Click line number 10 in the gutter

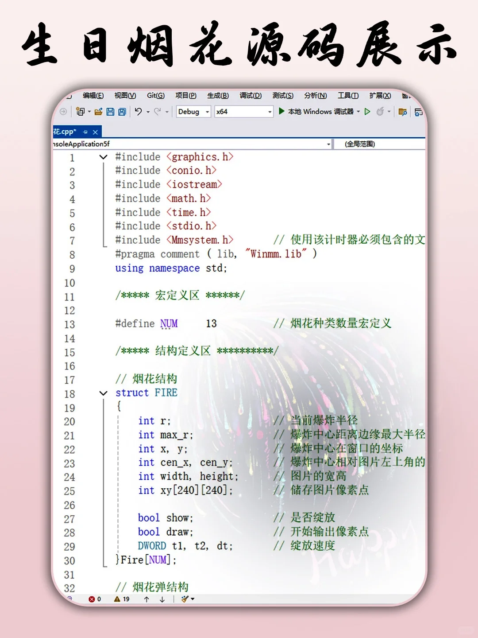(69, 283)
